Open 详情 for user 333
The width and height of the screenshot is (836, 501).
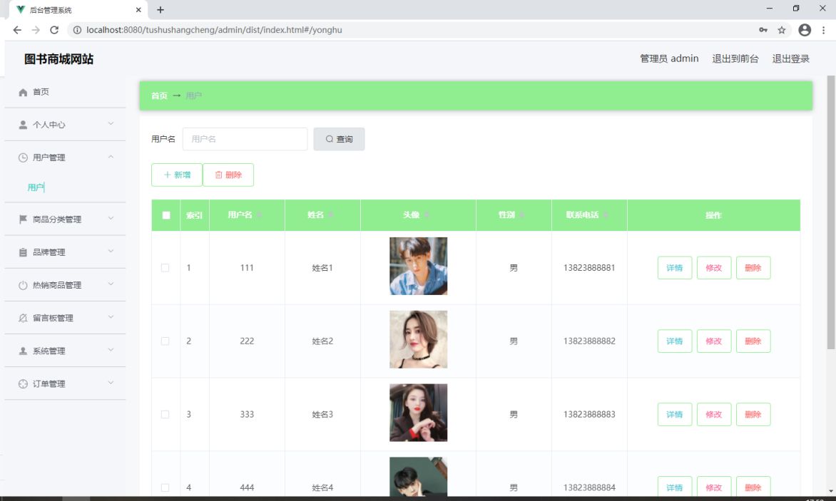click(x=675, y=414)
